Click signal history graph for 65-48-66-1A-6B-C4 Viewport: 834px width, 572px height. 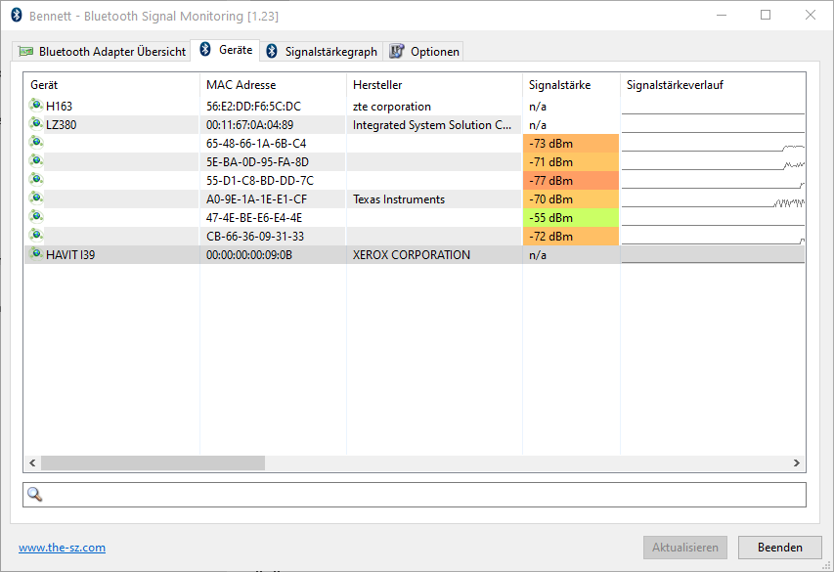(x=713, y=144)
